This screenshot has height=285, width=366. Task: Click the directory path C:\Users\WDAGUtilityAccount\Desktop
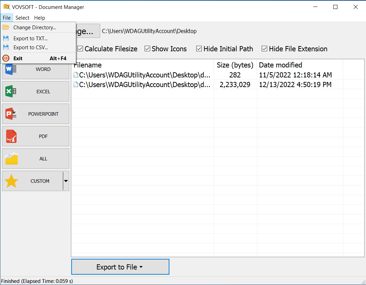tap(149, 31)
